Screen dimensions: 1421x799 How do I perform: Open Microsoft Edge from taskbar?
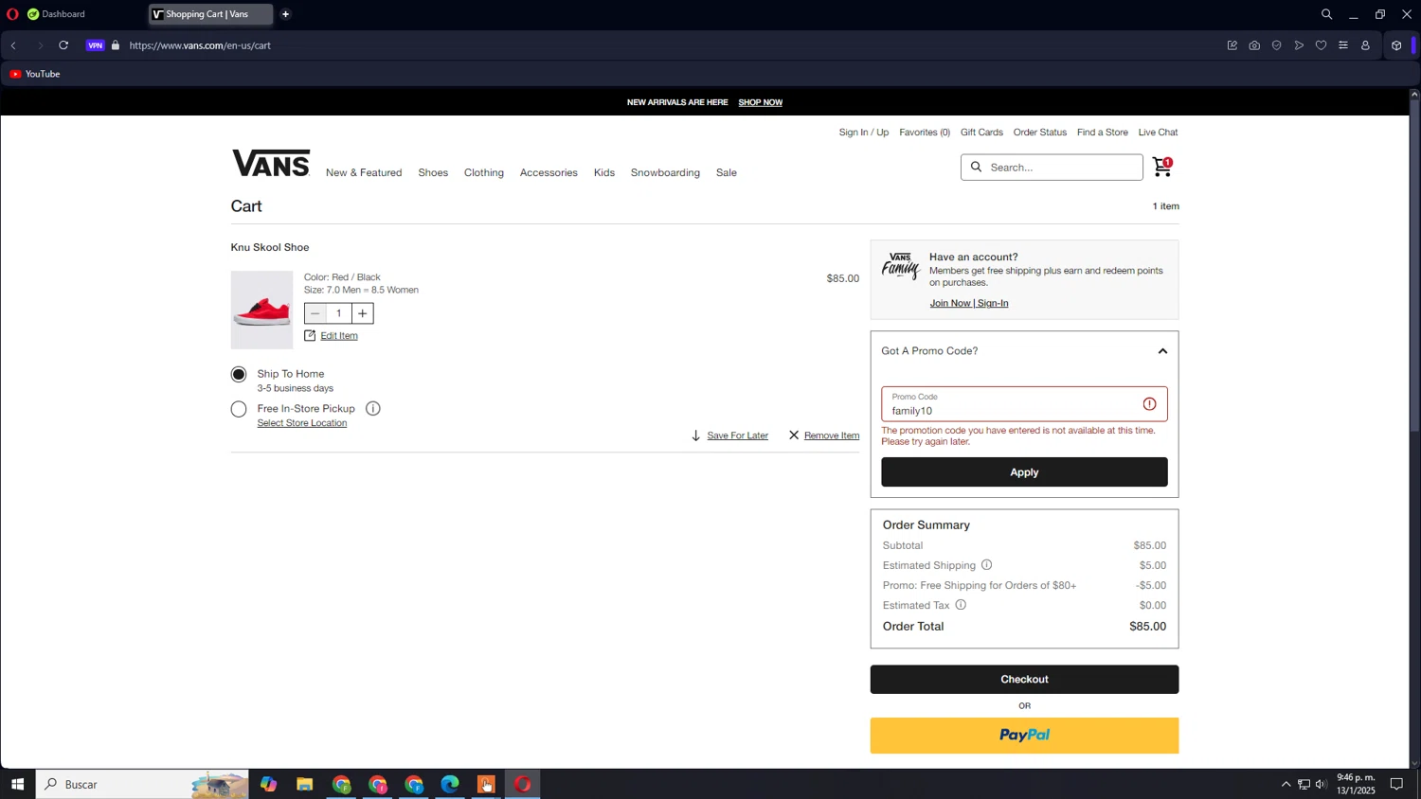tap(450, 784)
